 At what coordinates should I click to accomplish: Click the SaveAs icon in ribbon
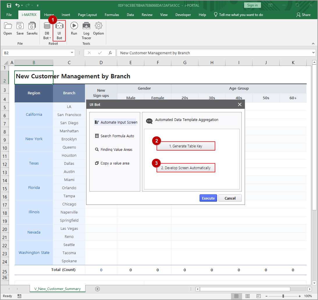(x=32, y=29)
